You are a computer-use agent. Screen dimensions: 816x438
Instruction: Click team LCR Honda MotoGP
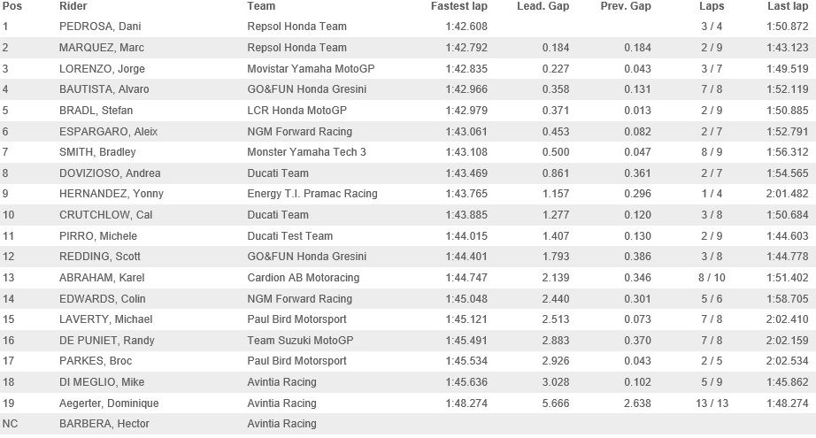(296, 111)
